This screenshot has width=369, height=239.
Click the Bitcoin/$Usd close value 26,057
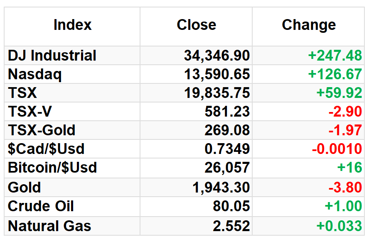[227, 168]
